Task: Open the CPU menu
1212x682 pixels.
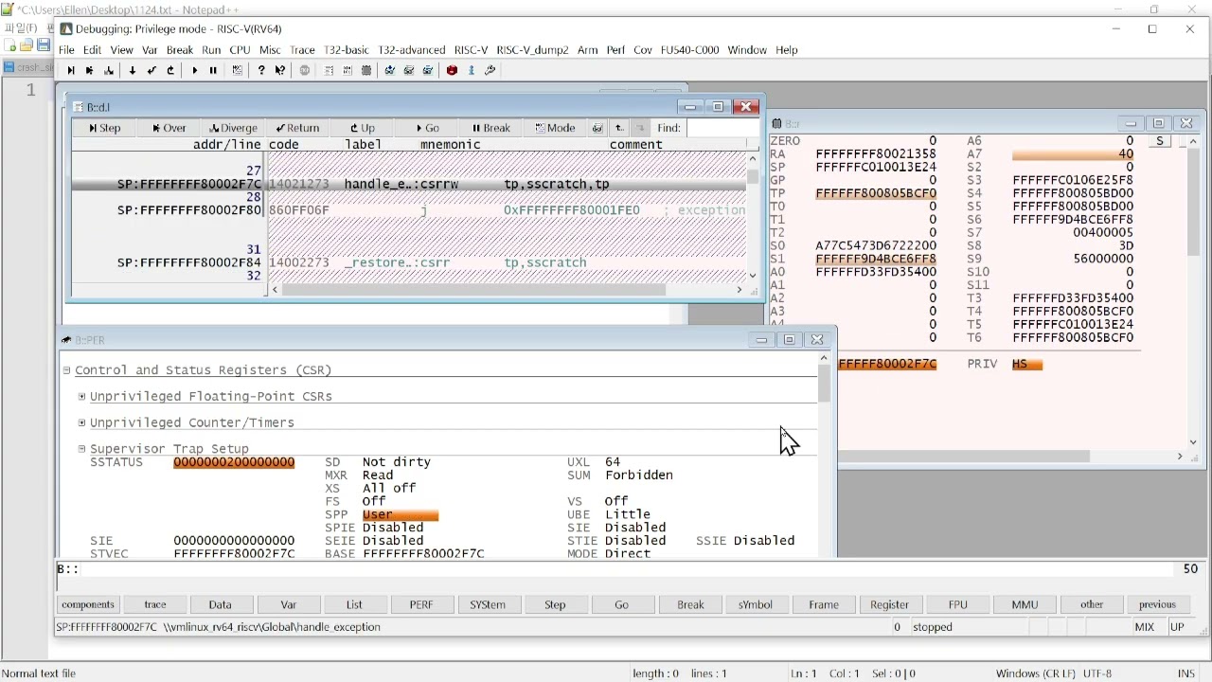Action: point(240,50)
